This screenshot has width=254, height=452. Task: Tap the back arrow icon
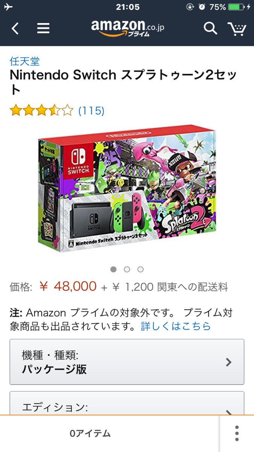[15, 28]
